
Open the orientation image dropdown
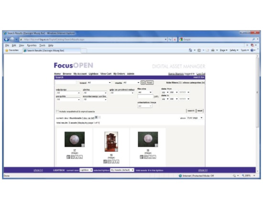[x=145, y=106]
